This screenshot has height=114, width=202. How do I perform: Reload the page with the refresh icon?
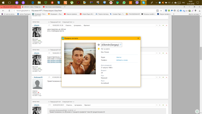coord(14,11)
